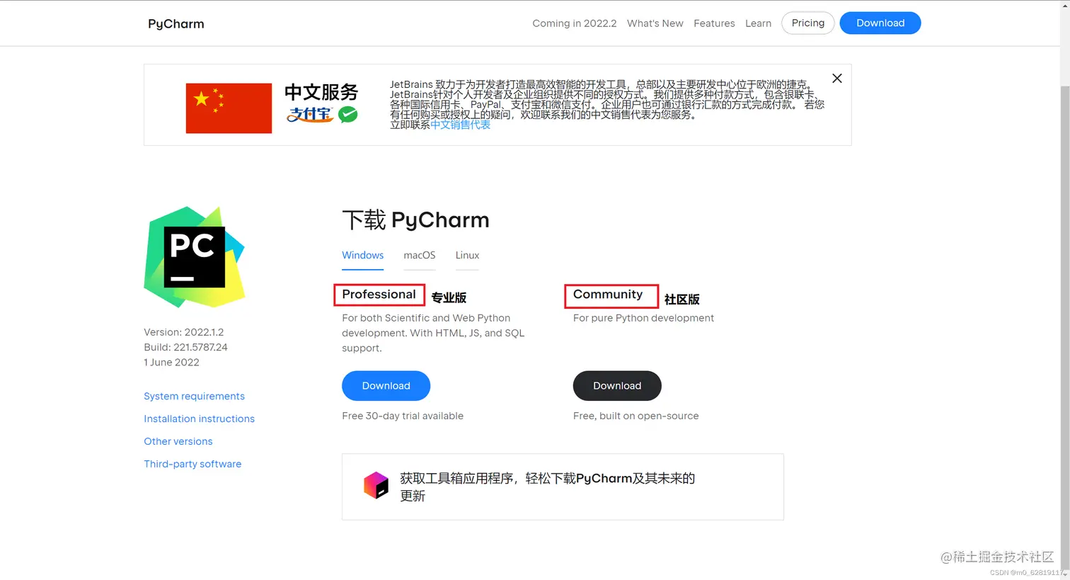This screenshot has height=580, width=1070.
Task: Open the Other versions link
Action: point(178,441)
